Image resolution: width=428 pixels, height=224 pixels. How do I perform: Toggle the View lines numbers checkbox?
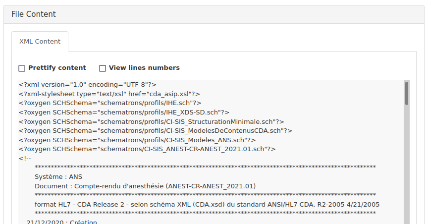click(103, 68)
